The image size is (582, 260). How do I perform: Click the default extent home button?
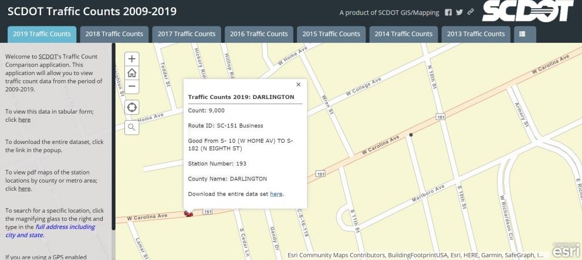tap(132, 73)
